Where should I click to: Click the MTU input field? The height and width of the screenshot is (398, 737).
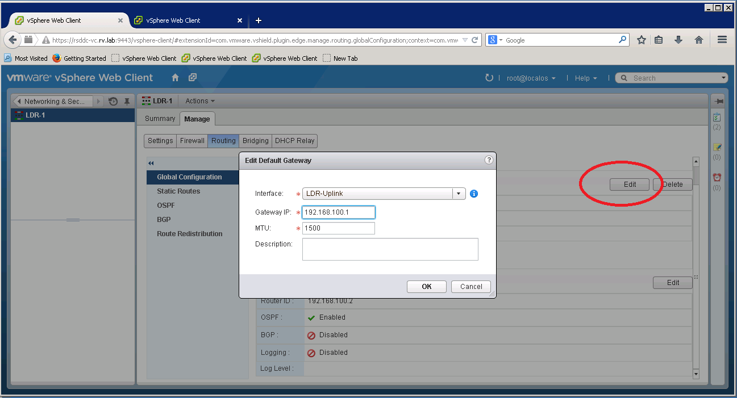pyautogui.click(x=339, y=228)
